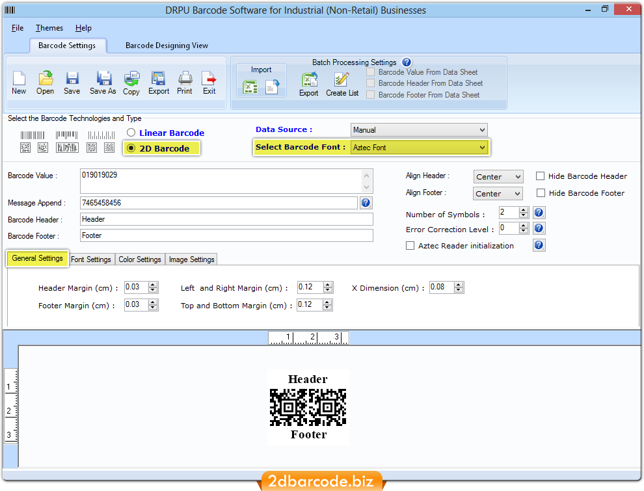Click batch processing Export icon
This screenshot has width=644, height=491.
click(309, 84)
